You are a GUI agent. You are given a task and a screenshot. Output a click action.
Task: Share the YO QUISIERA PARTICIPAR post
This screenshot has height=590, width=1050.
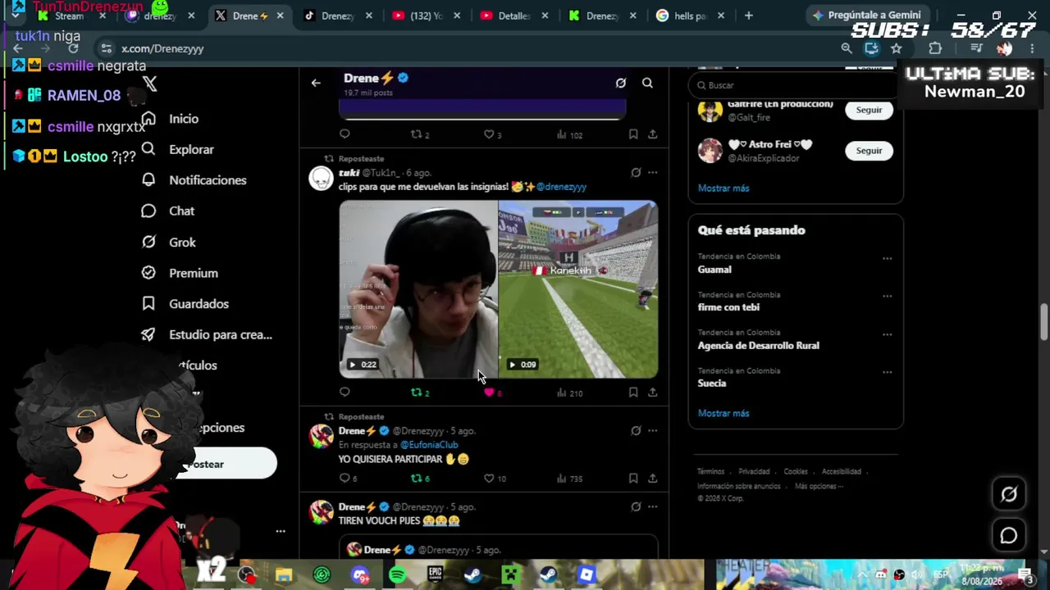[x=652, y=479]
